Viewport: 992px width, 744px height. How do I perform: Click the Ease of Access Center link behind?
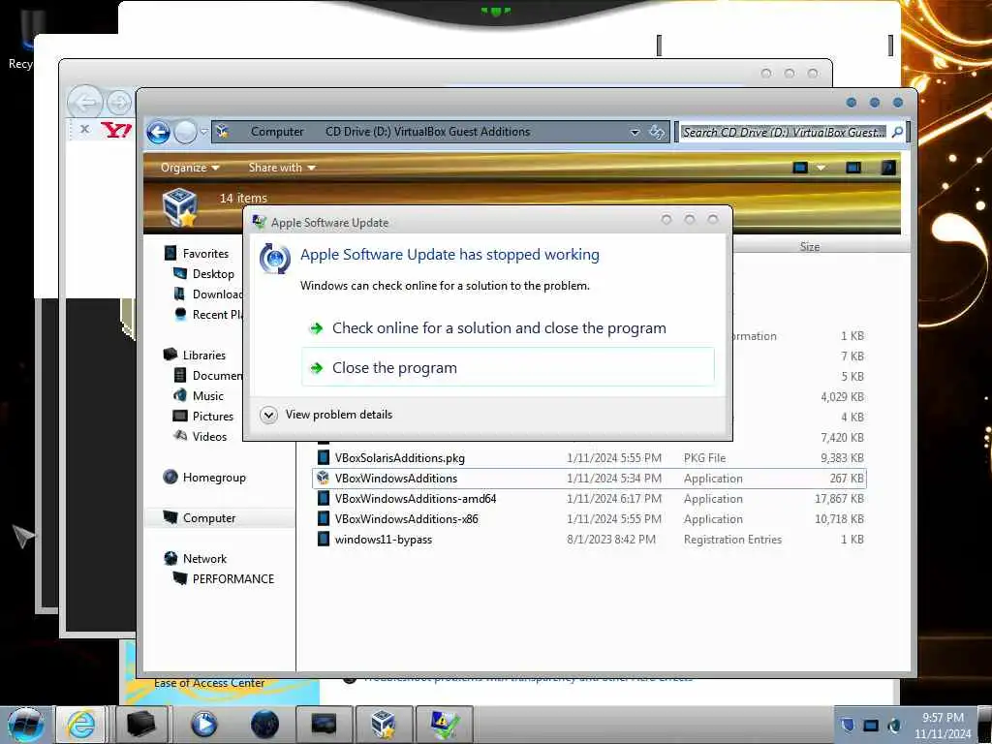pos(209,683)
